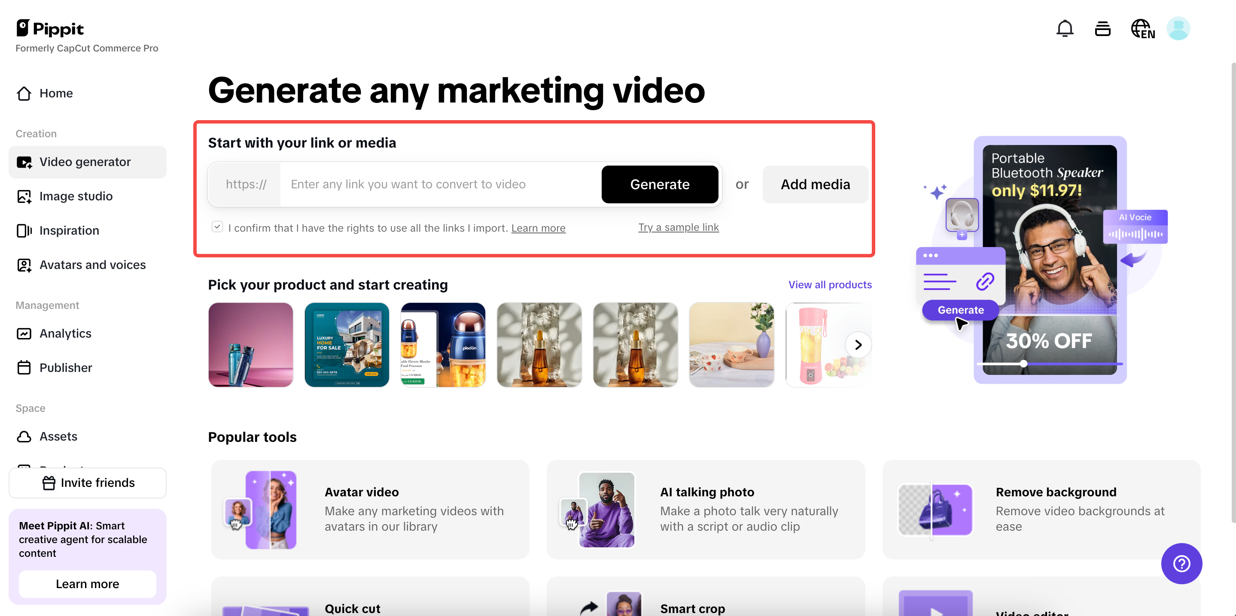The image size is (1236, 616).
Task: Click the Inspiration icon
Action: click(x=24, y=231)
